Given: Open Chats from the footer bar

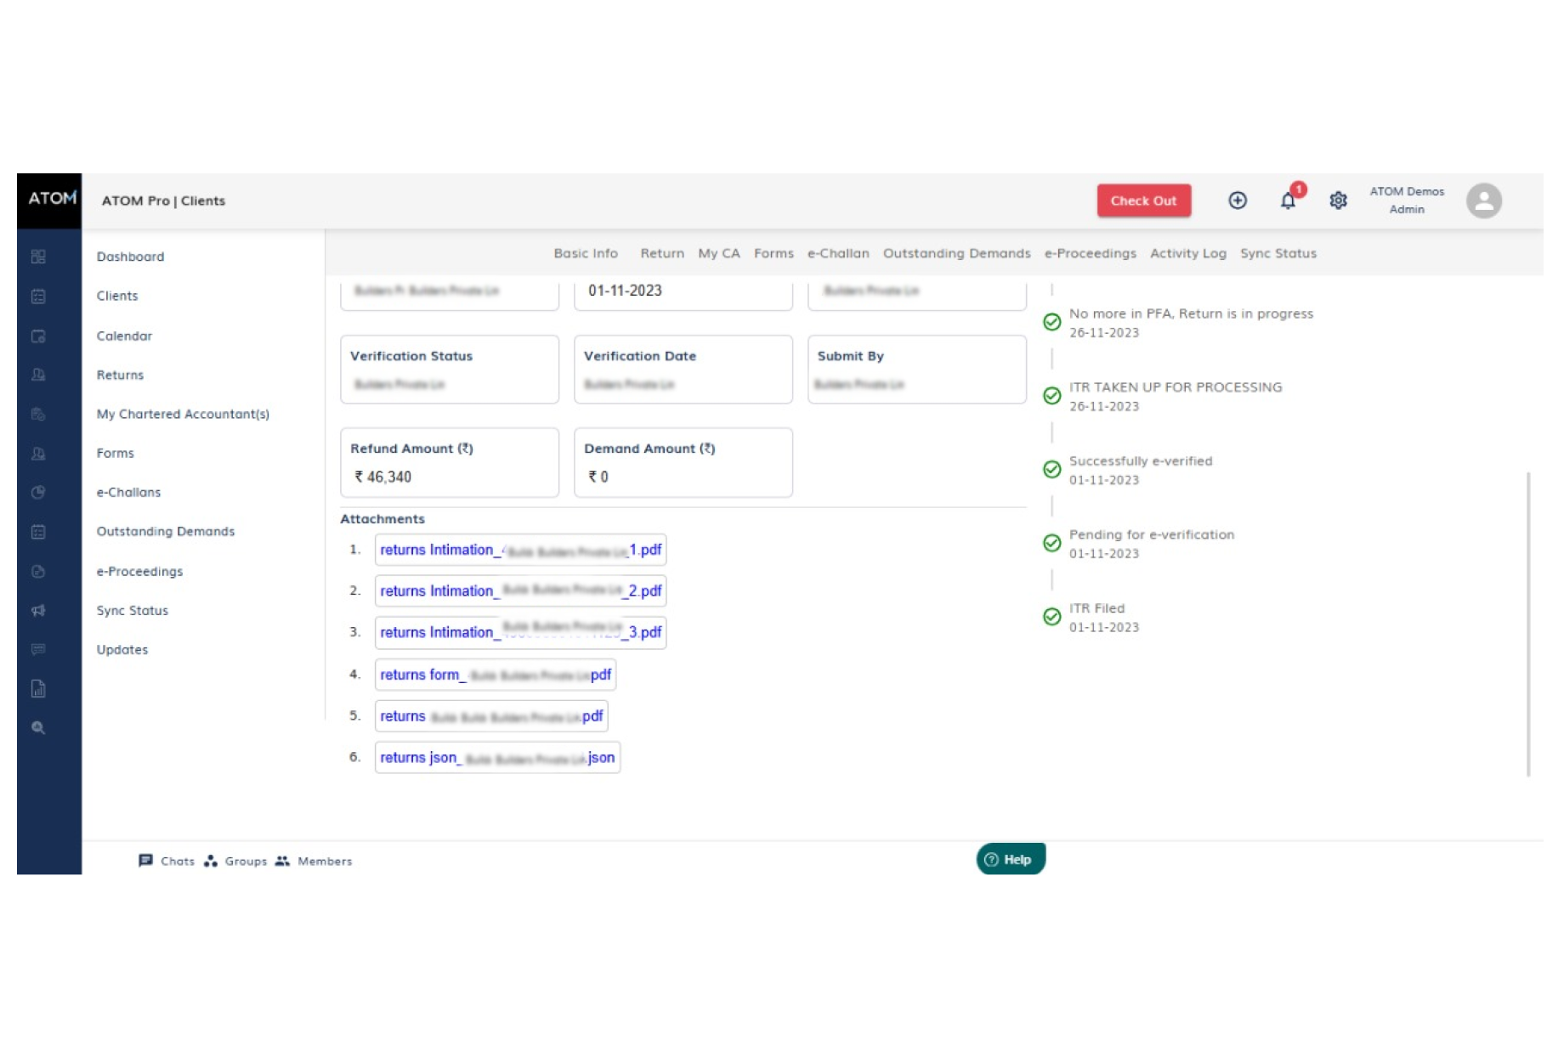Looking at the screenshot, I should [x=167, y=861].
